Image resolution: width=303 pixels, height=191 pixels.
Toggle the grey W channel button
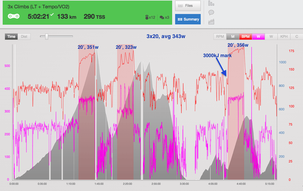[271, 37]
